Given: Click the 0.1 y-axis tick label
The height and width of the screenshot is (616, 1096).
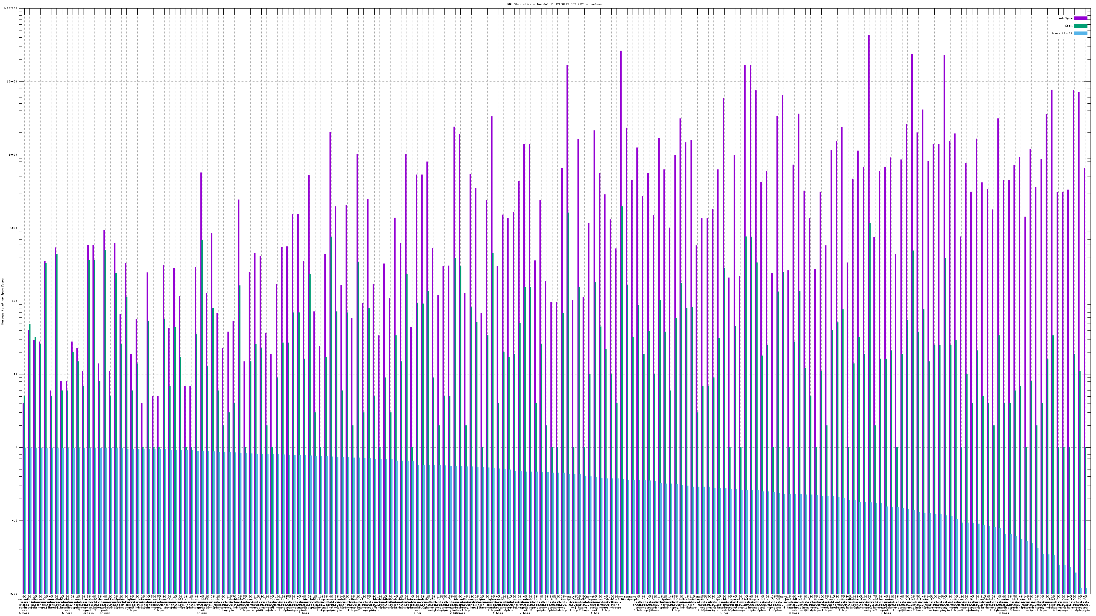Looking at the screenshot, I should click(15, 521).
